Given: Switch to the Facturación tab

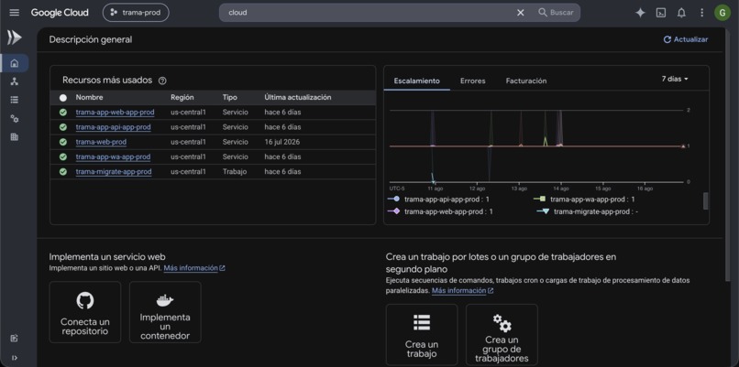Looking at the screenshot, I should [x=526, y=81].
